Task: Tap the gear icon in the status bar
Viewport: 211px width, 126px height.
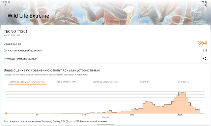Action: click(9, 2)
